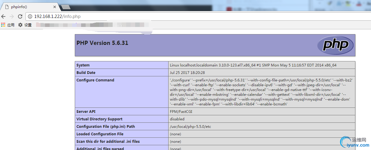Reload the page with the refresh icon
This screenshot has height=150, width=371.
pos(20,16)
